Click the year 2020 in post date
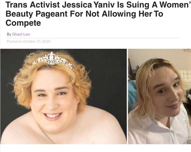191x152 pixels. point(46,42)
